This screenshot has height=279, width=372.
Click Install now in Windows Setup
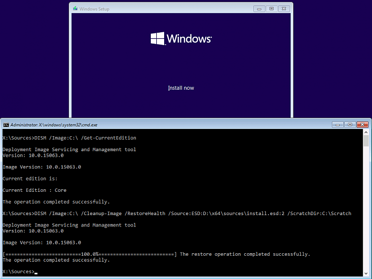click(181, 88)
